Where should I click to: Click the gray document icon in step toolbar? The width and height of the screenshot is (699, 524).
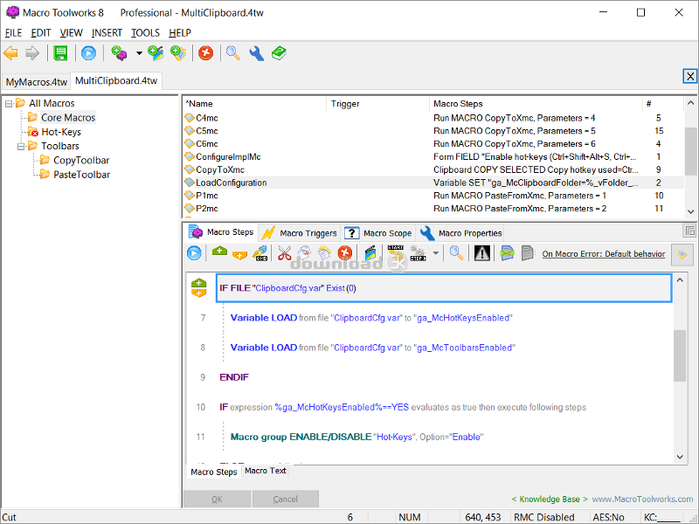(528, 253)
